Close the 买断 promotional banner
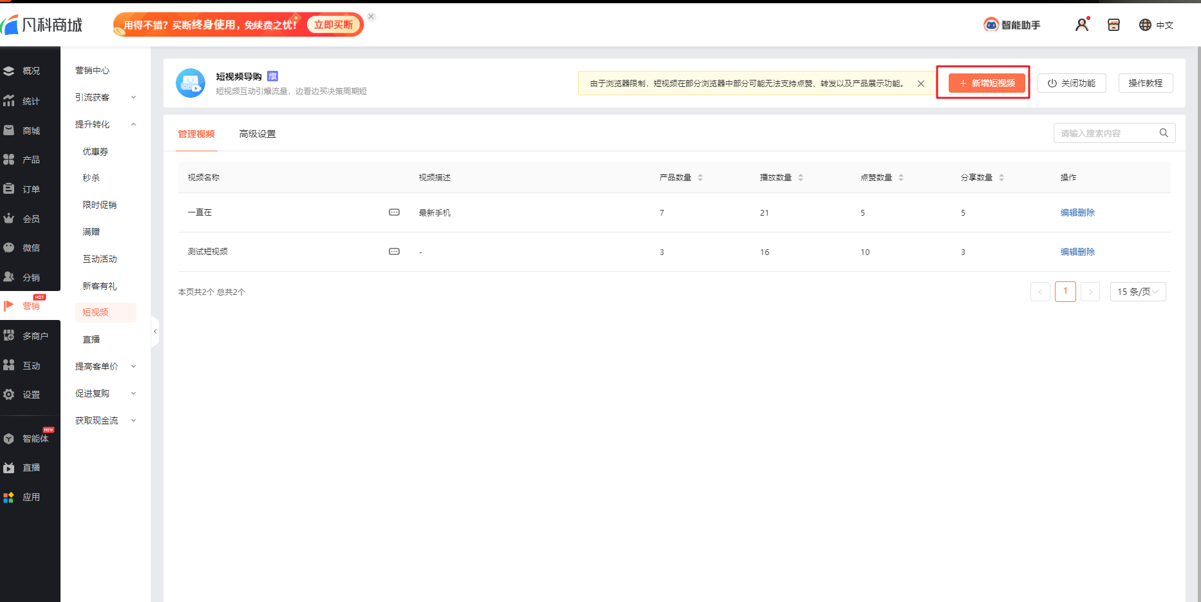This screenshot has height=602, width=1201. click(371, 17)
